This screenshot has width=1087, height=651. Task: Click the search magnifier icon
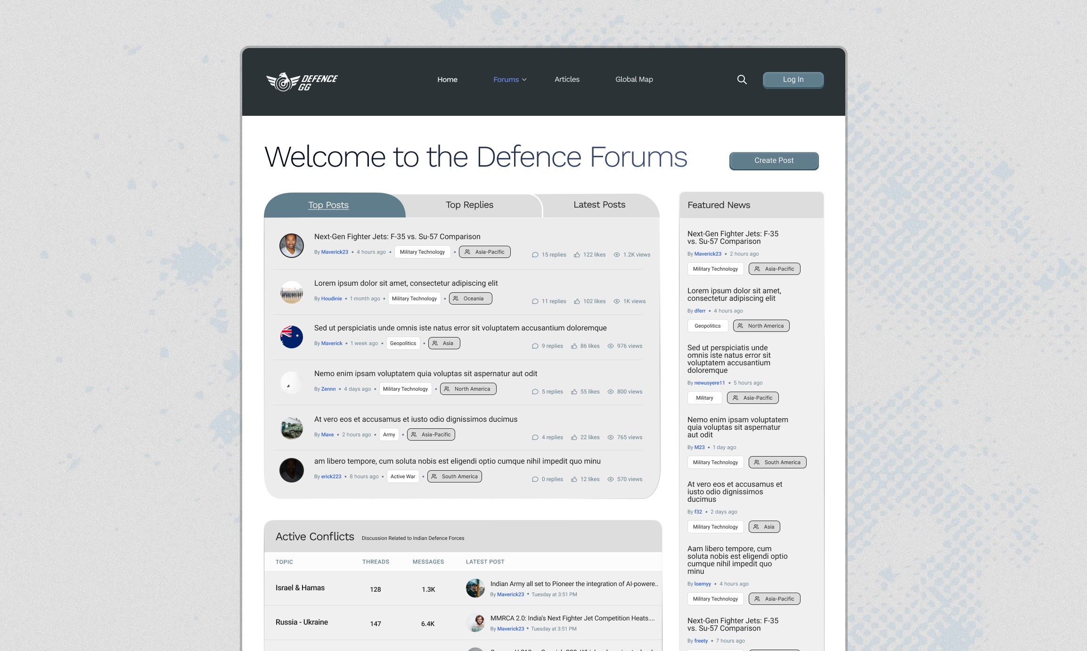742,80
